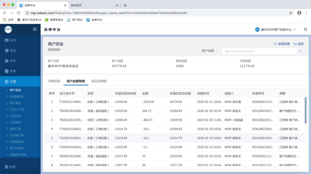Click 13524.89 pre-balance in row 5
Viewport: 311px width, 174px height.
(121, 138)
